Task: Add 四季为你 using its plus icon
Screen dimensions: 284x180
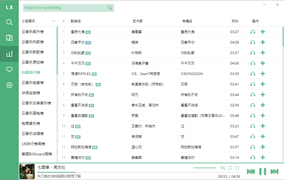Action: coord(263,42)
